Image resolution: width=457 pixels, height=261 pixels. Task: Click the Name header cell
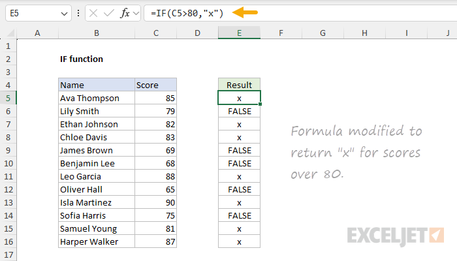pyautogui.click(x=97, y=85)
